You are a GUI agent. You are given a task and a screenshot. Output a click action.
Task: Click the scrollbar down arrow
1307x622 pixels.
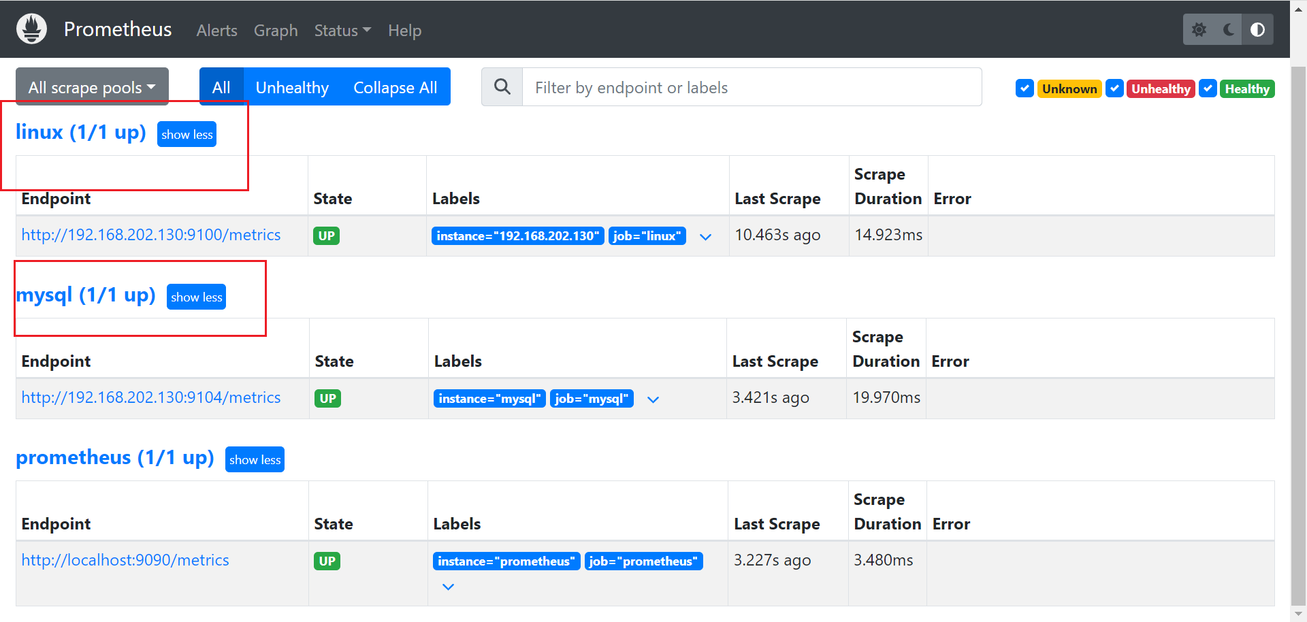click(1298, 614)
